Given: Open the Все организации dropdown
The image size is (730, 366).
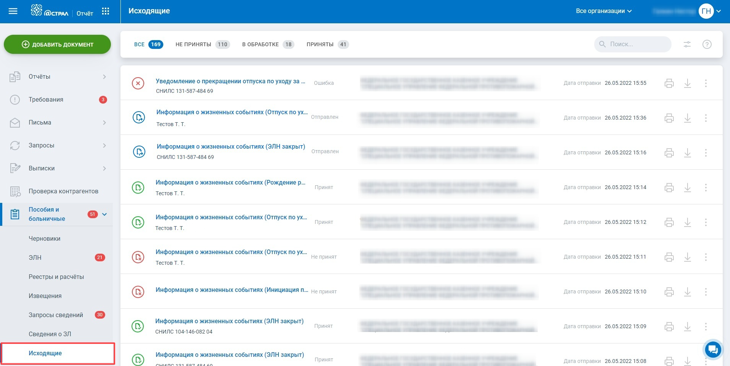Looking at the screenshot, I should pyautogui.click(x=603, y=11).
